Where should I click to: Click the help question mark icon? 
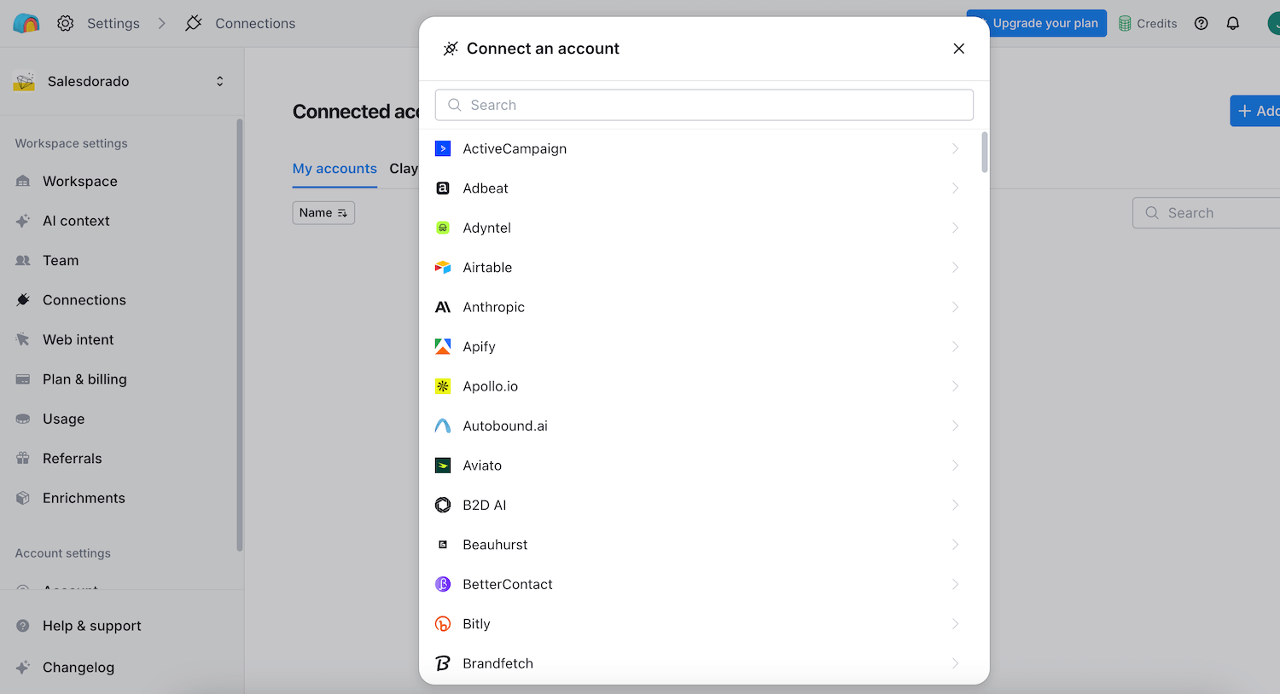tap(1201, 23)
